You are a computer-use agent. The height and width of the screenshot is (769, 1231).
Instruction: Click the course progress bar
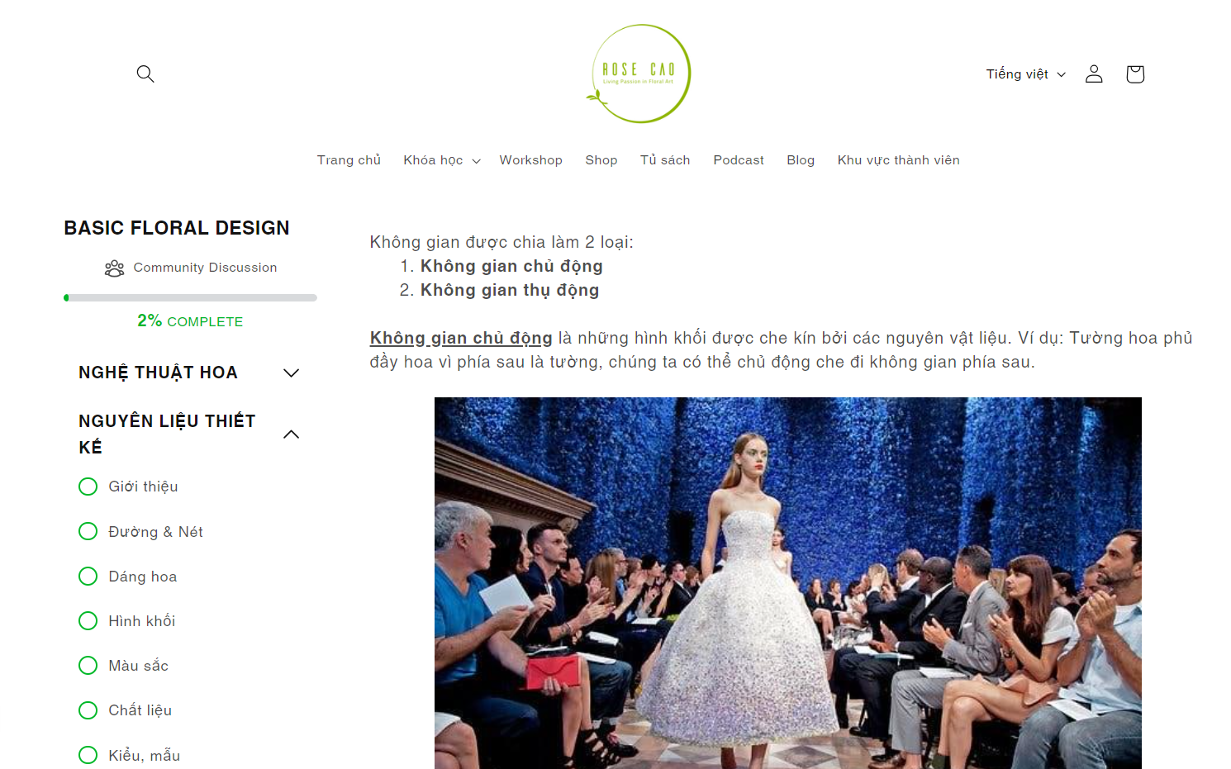[x=190, y=297]
